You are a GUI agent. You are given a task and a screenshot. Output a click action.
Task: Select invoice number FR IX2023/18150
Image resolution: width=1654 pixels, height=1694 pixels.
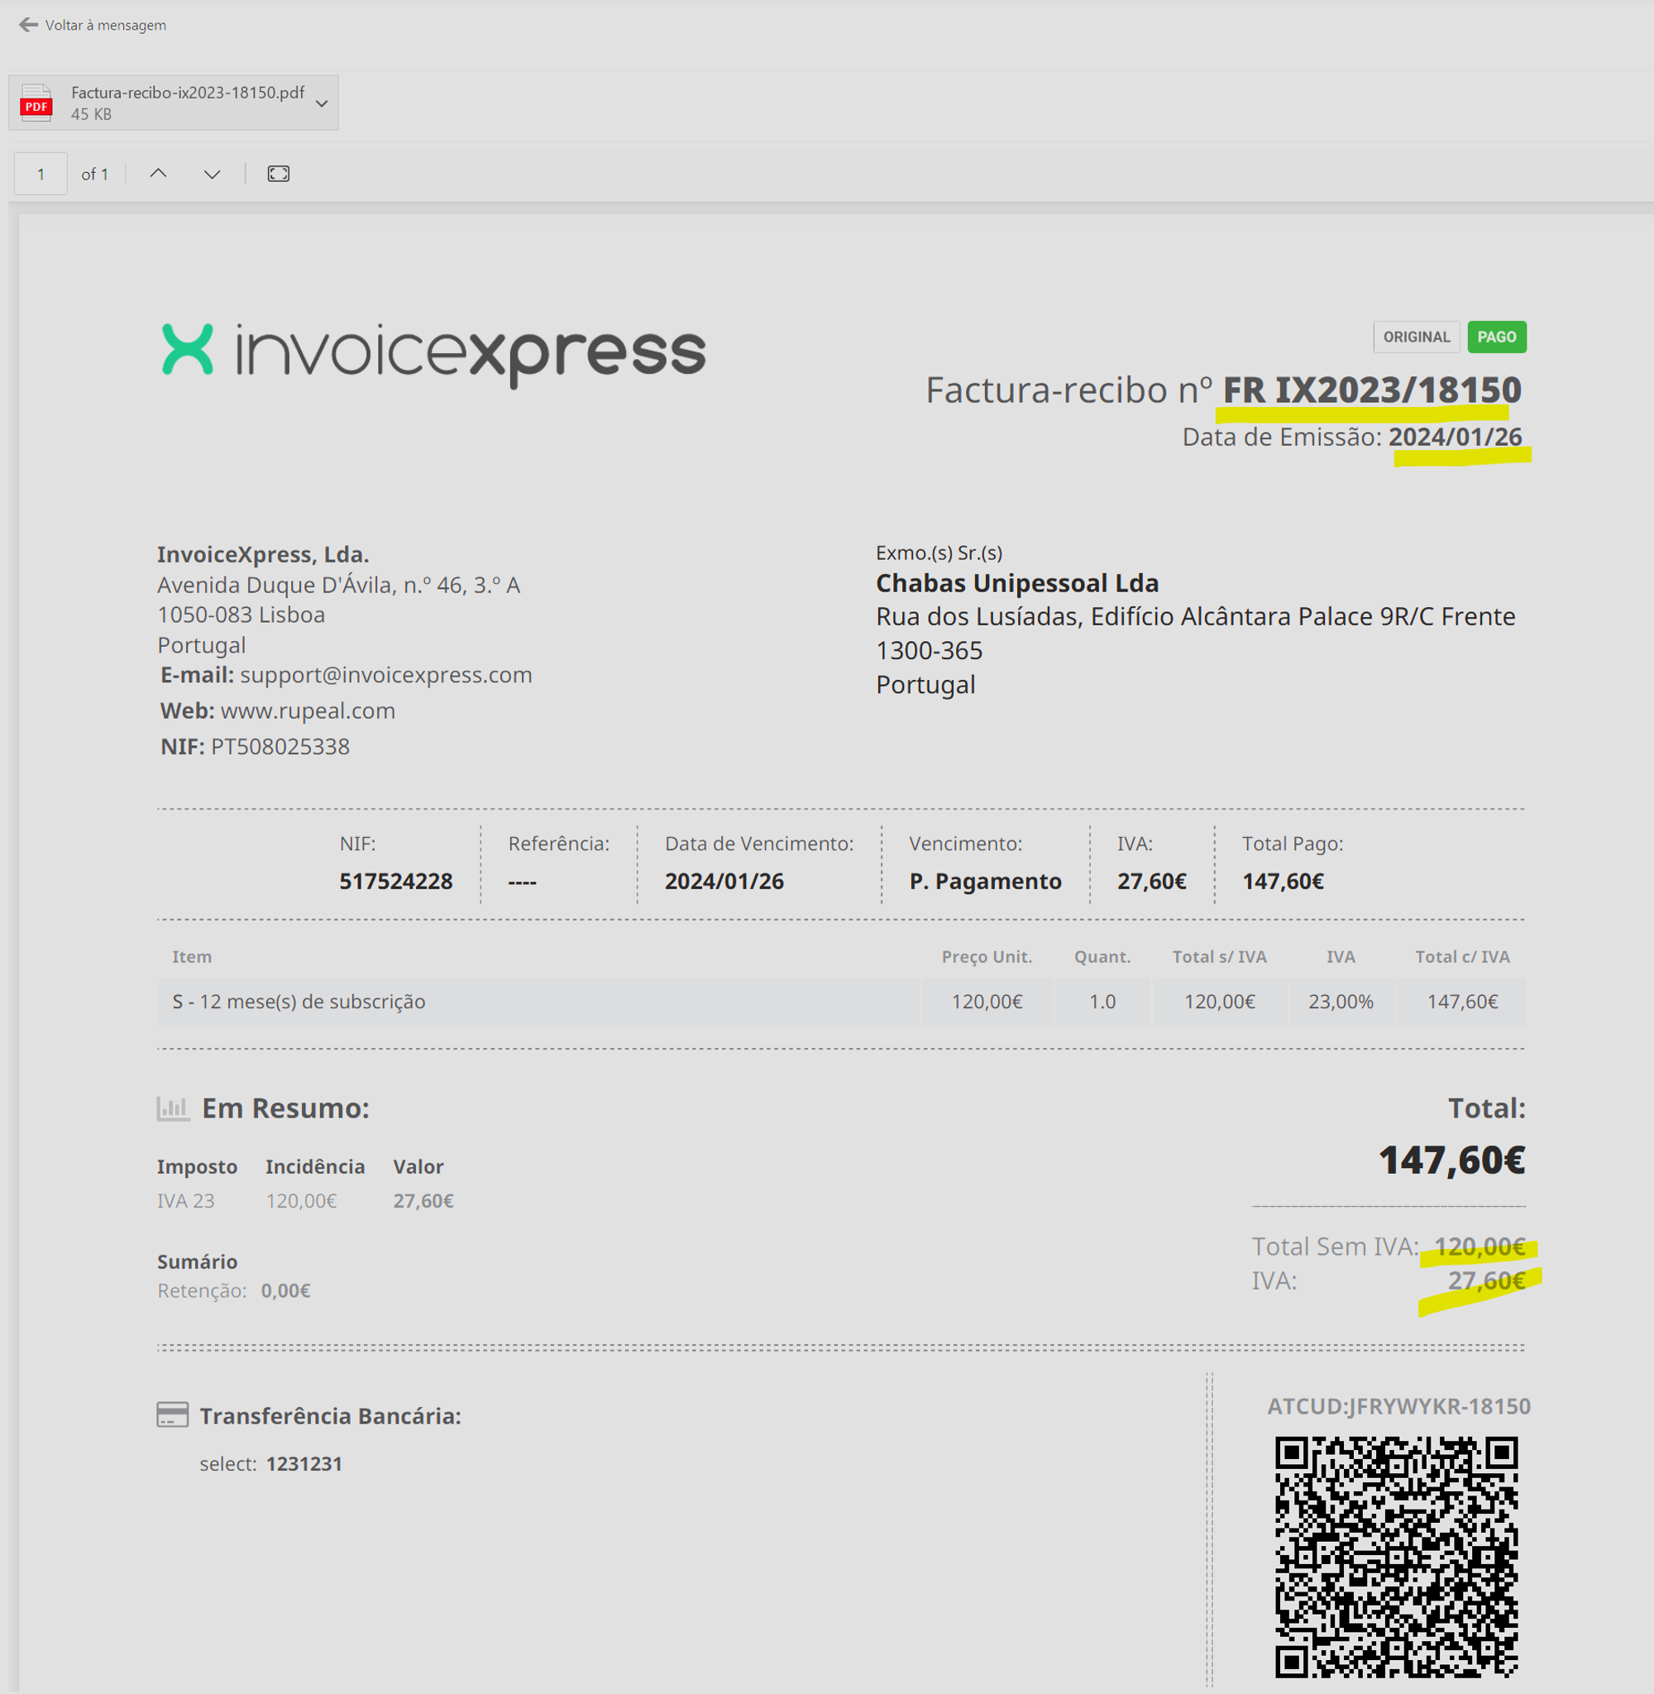click(1372, 390)
